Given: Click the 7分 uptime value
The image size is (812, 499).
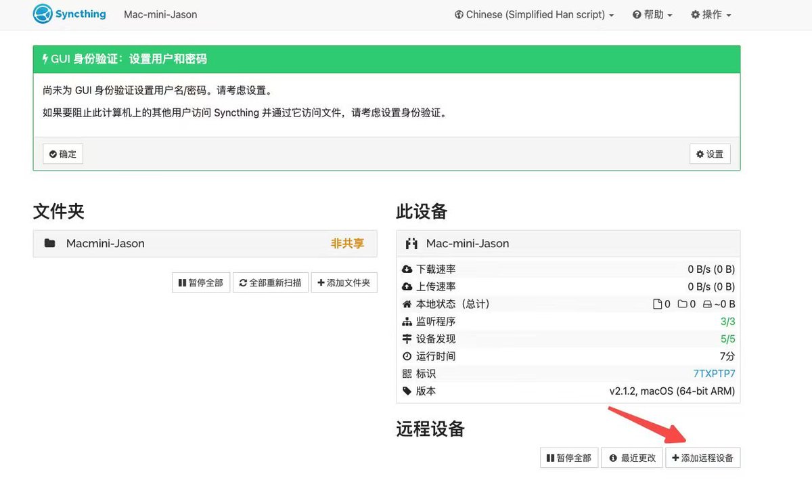Looking at the screenshot, I should 727,356.
